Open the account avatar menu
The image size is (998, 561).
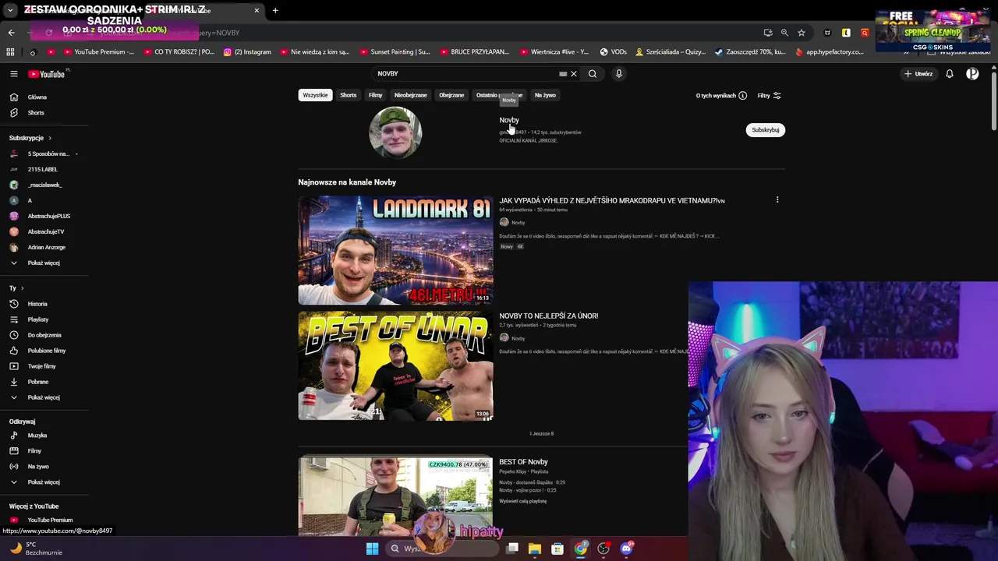pos(972,74)
